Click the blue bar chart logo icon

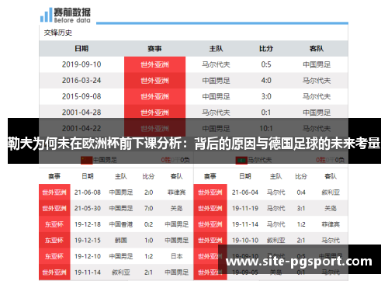[x=46, y=15]
